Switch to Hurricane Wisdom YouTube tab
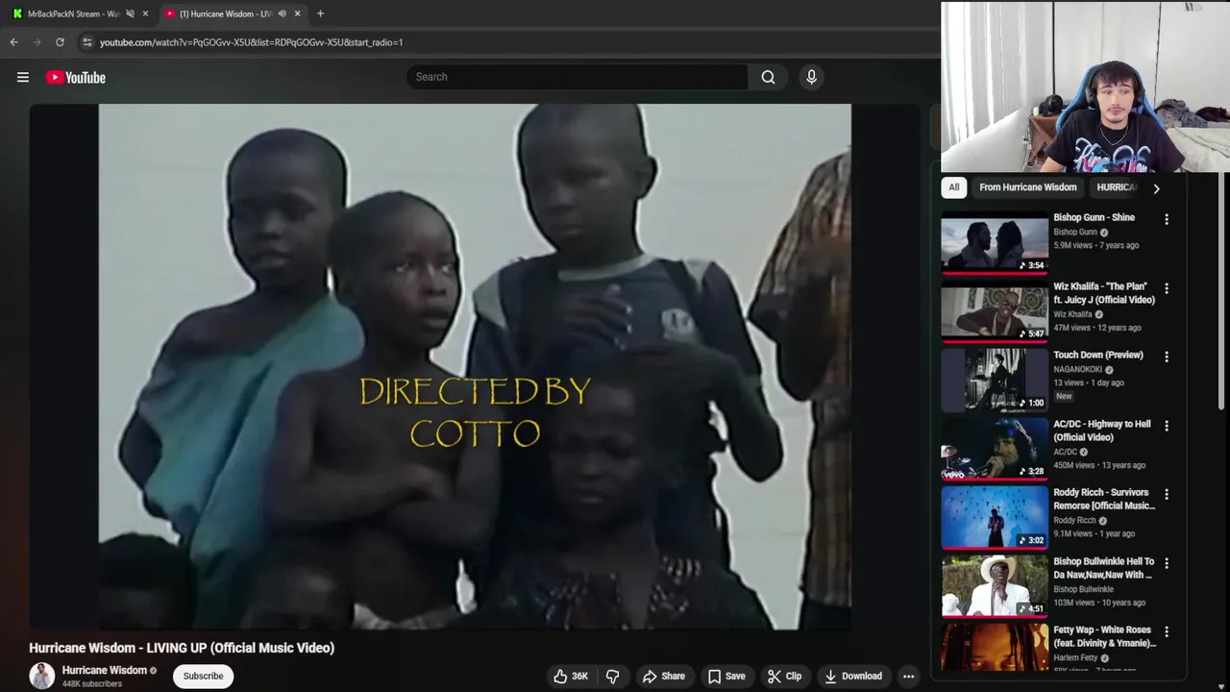The image size is (1230, 692). (226, 13)
